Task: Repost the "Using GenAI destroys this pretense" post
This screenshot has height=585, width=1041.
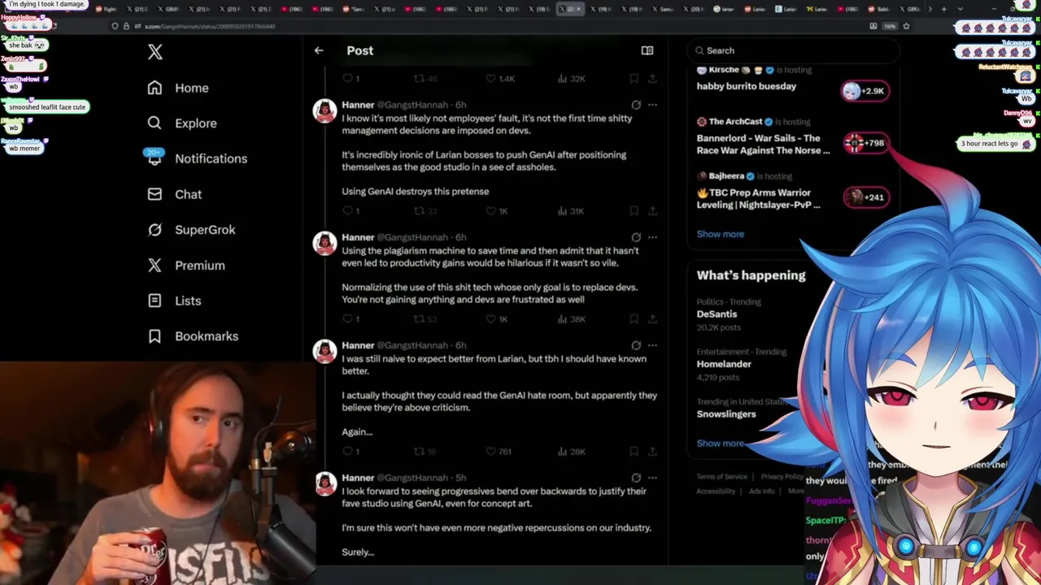Action: 425,211
